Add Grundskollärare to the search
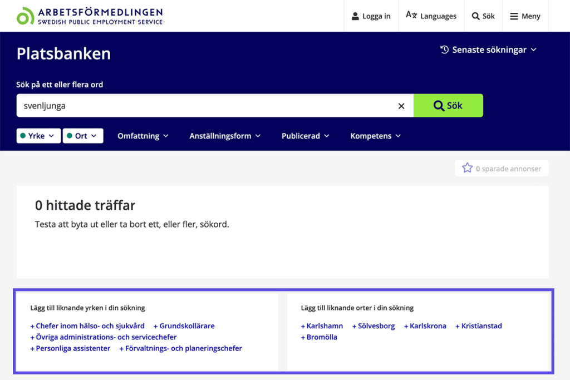 click(184, 326)
